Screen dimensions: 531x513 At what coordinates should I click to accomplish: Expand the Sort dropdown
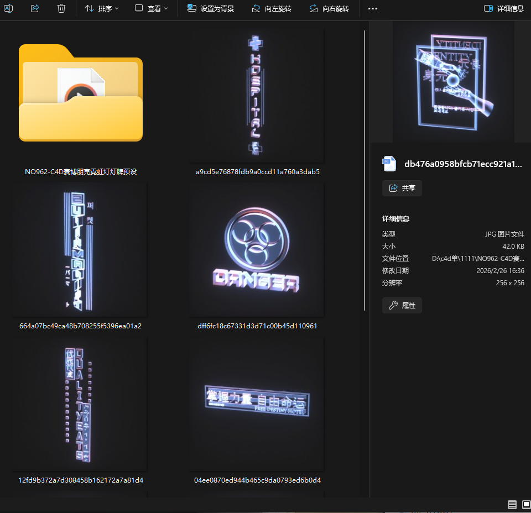pyautogui.click(x=102, y=8)
